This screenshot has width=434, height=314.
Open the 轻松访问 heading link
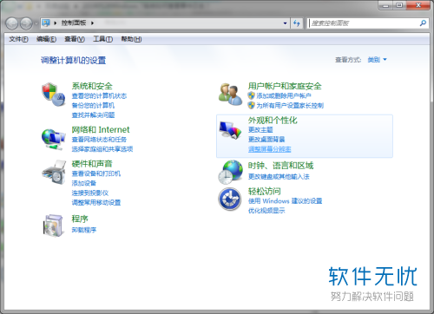[x=264, y=191]
